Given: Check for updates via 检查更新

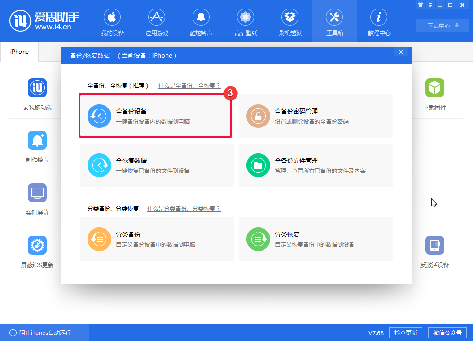Looking at the screenshot, I should pos(405,332).
